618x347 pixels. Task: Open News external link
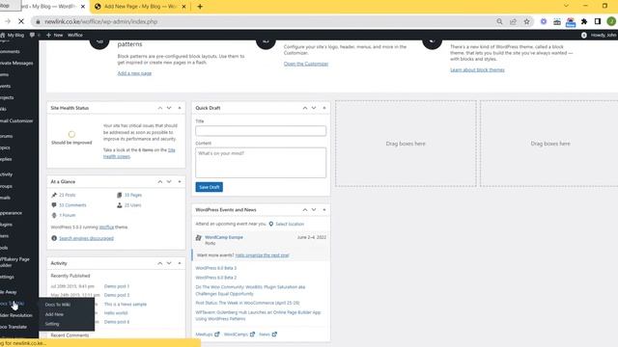268,334
